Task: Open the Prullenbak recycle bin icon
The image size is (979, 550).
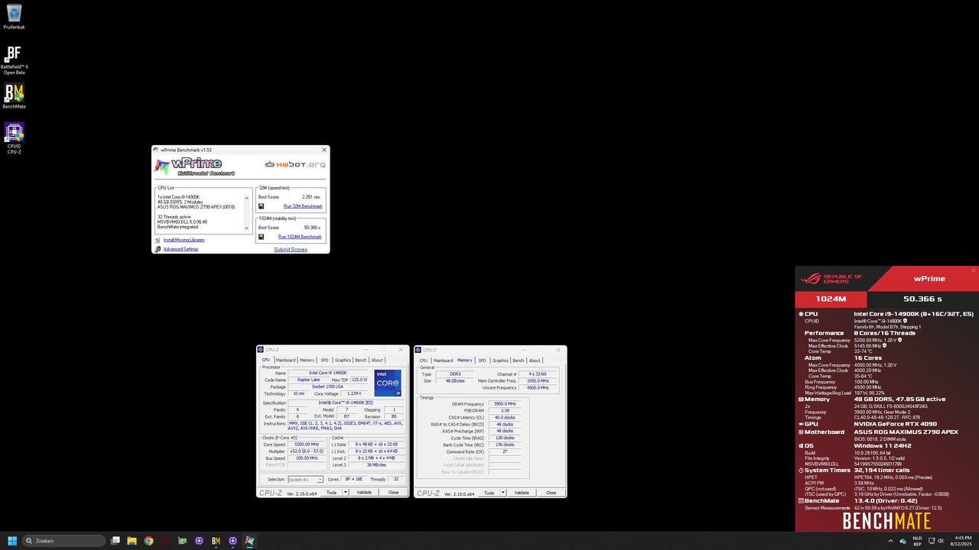Action: point(14,16)
